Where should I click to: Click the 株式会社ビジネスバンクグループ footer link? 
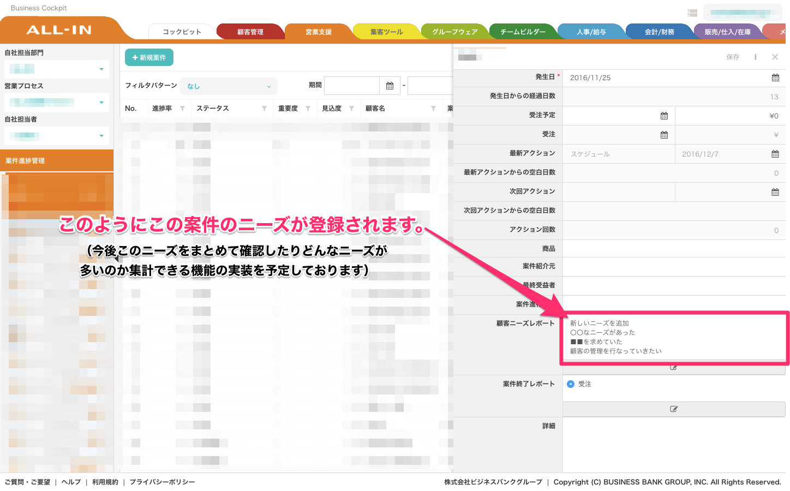tap(493, 482)
